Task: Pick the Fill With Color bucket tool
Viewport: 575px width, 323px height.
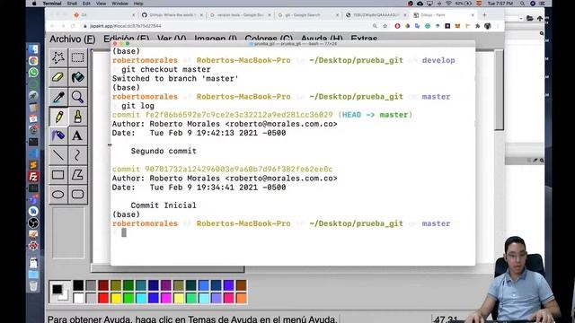Action: pyautogui.click(x=77, y=77)
